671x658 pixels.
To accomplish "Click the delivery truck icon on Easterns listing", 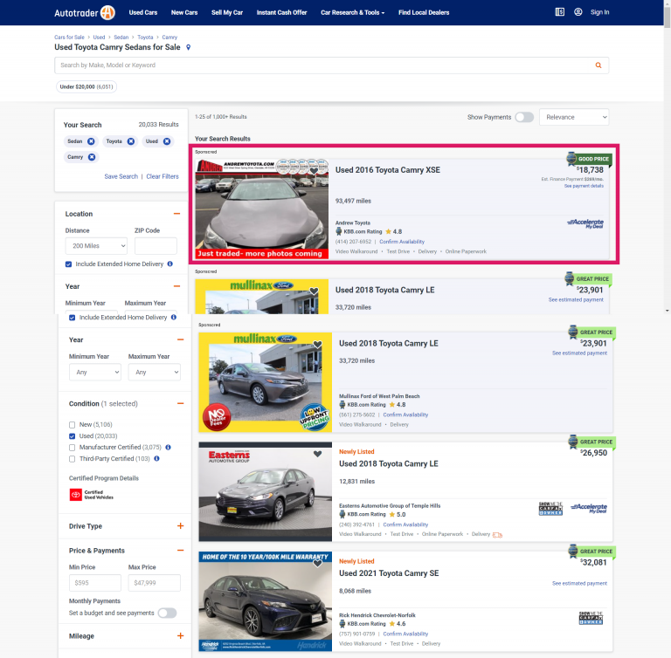I will point(497,535).
